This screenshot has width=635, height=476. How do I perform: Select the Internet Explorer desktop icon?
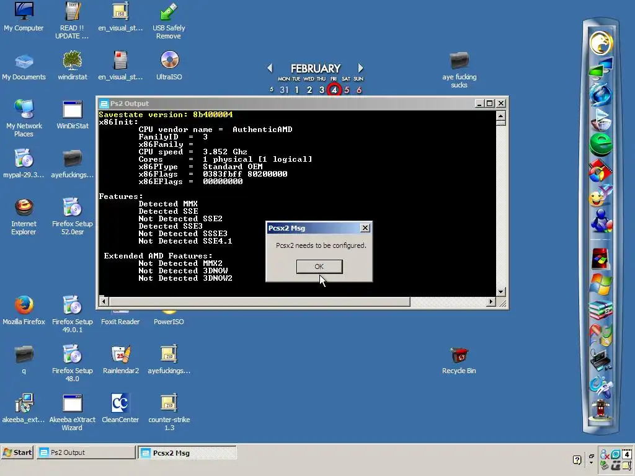tap(24, 216)
